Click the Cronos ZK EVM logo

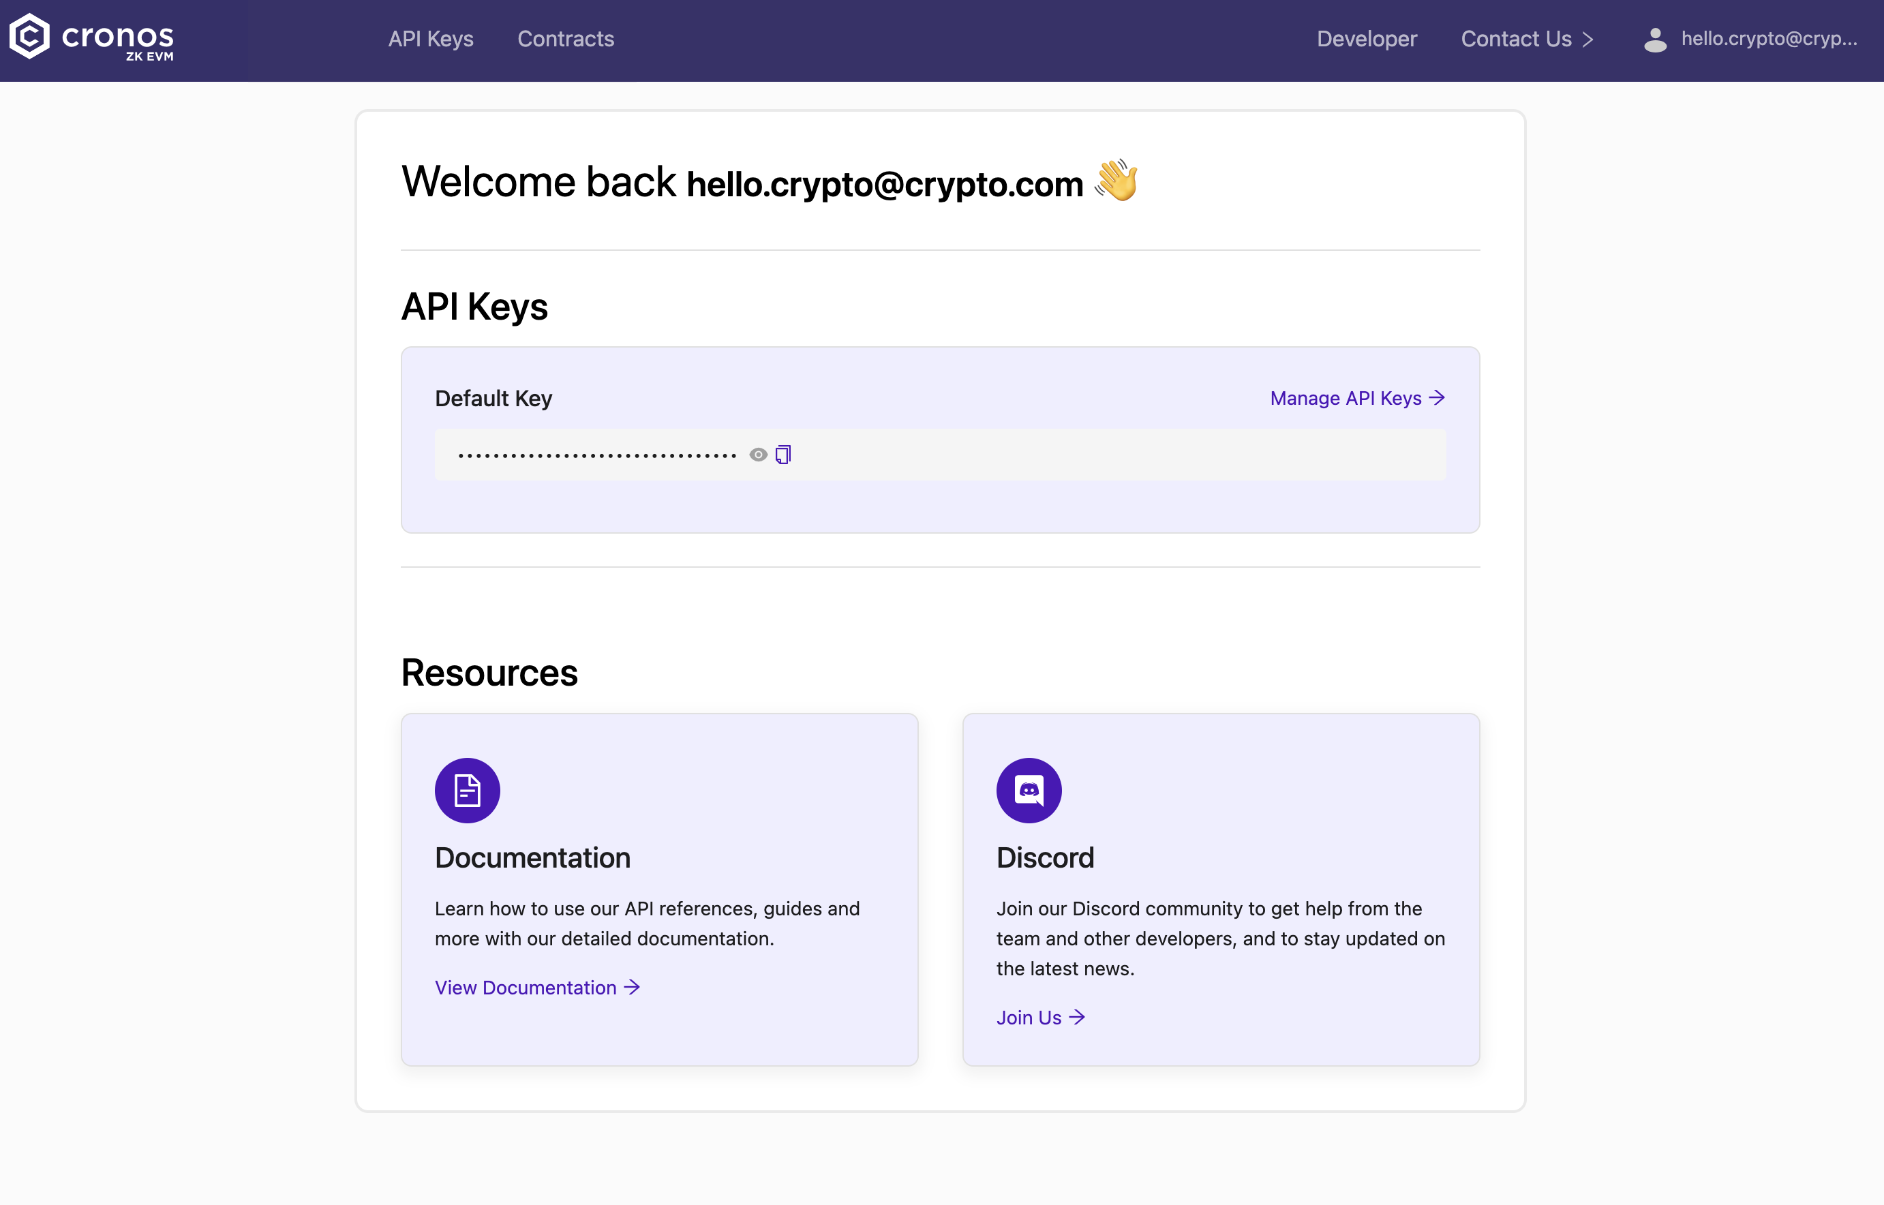[91, 38]
